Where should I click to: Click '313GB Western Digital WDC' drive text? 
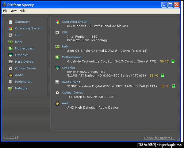tap(112, 86)
